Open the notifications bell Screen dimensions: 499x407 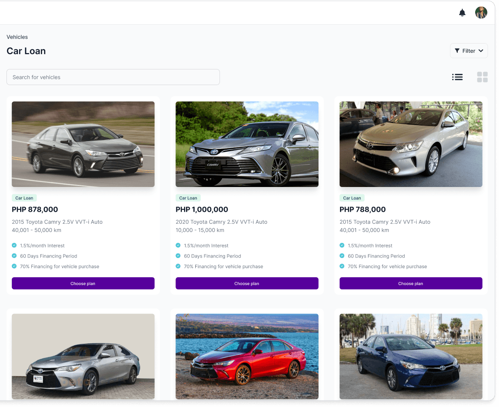pyautogui.click(x=462, y=13)
